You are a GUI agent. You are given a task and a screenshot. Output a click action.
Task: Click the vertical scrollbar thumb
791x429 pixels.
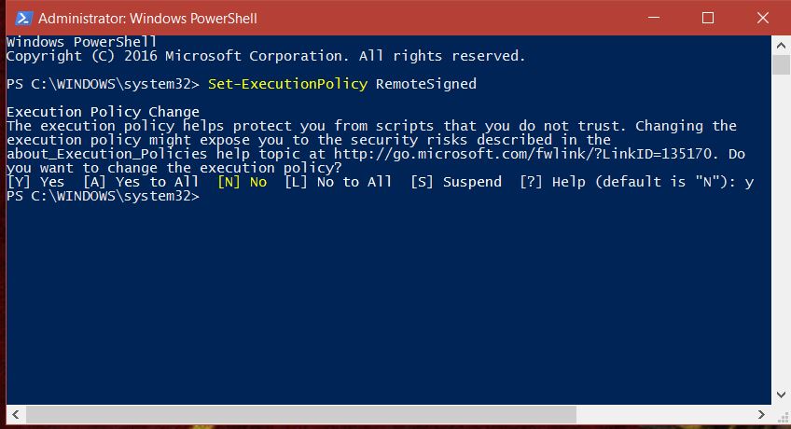tap(780, 65)
